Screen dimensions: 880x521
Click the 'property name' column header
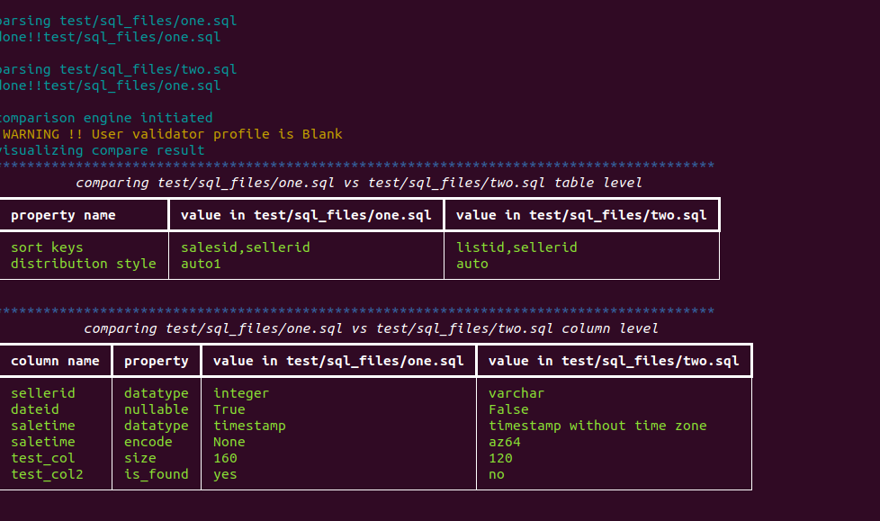[x=63, y=215]
